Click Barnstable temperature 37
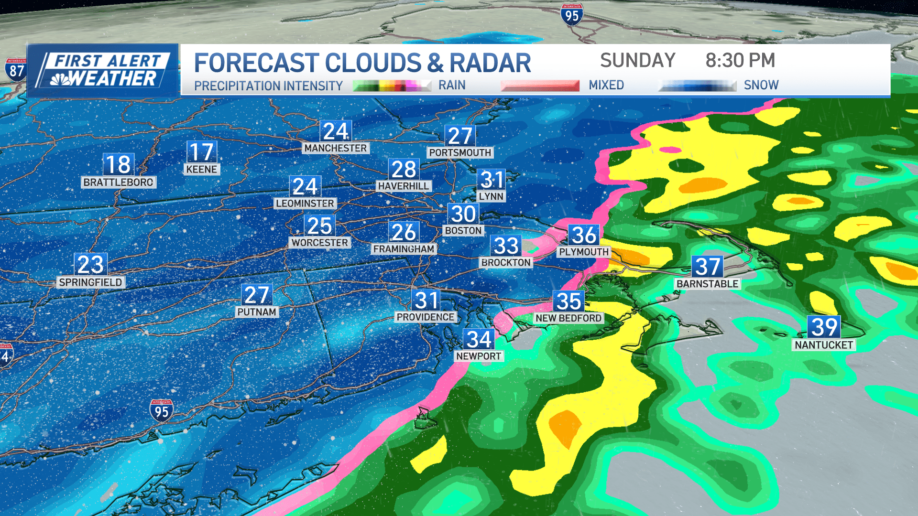The height and width of the screenshot is (516, 918). tap(708, 267)
